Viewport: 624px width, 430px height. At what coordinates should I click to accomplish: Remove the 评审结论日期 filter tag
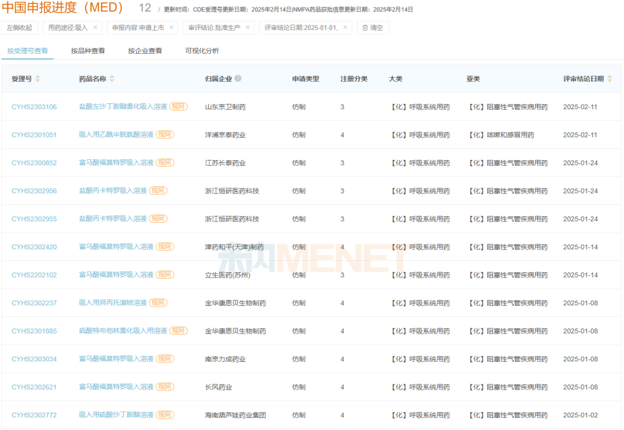click(345, 28)
